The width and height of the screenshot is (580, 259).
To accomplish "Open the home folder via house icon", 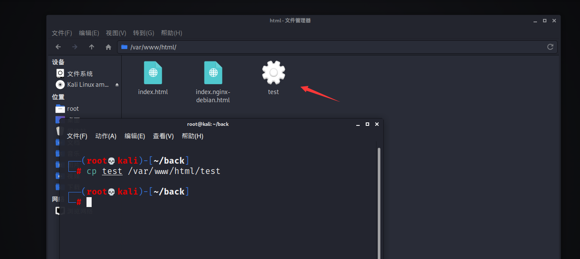I will [108, 47].
